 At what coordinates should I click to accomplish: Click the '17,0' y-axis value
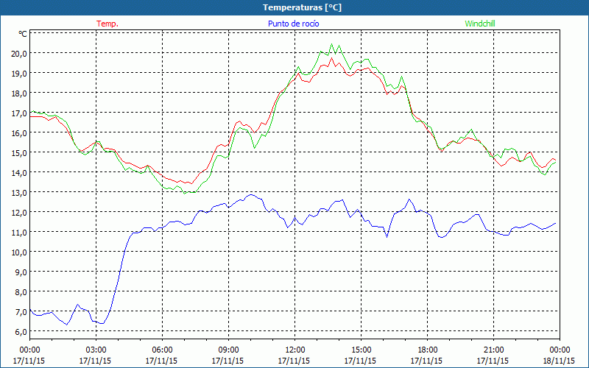coord(19,113)
